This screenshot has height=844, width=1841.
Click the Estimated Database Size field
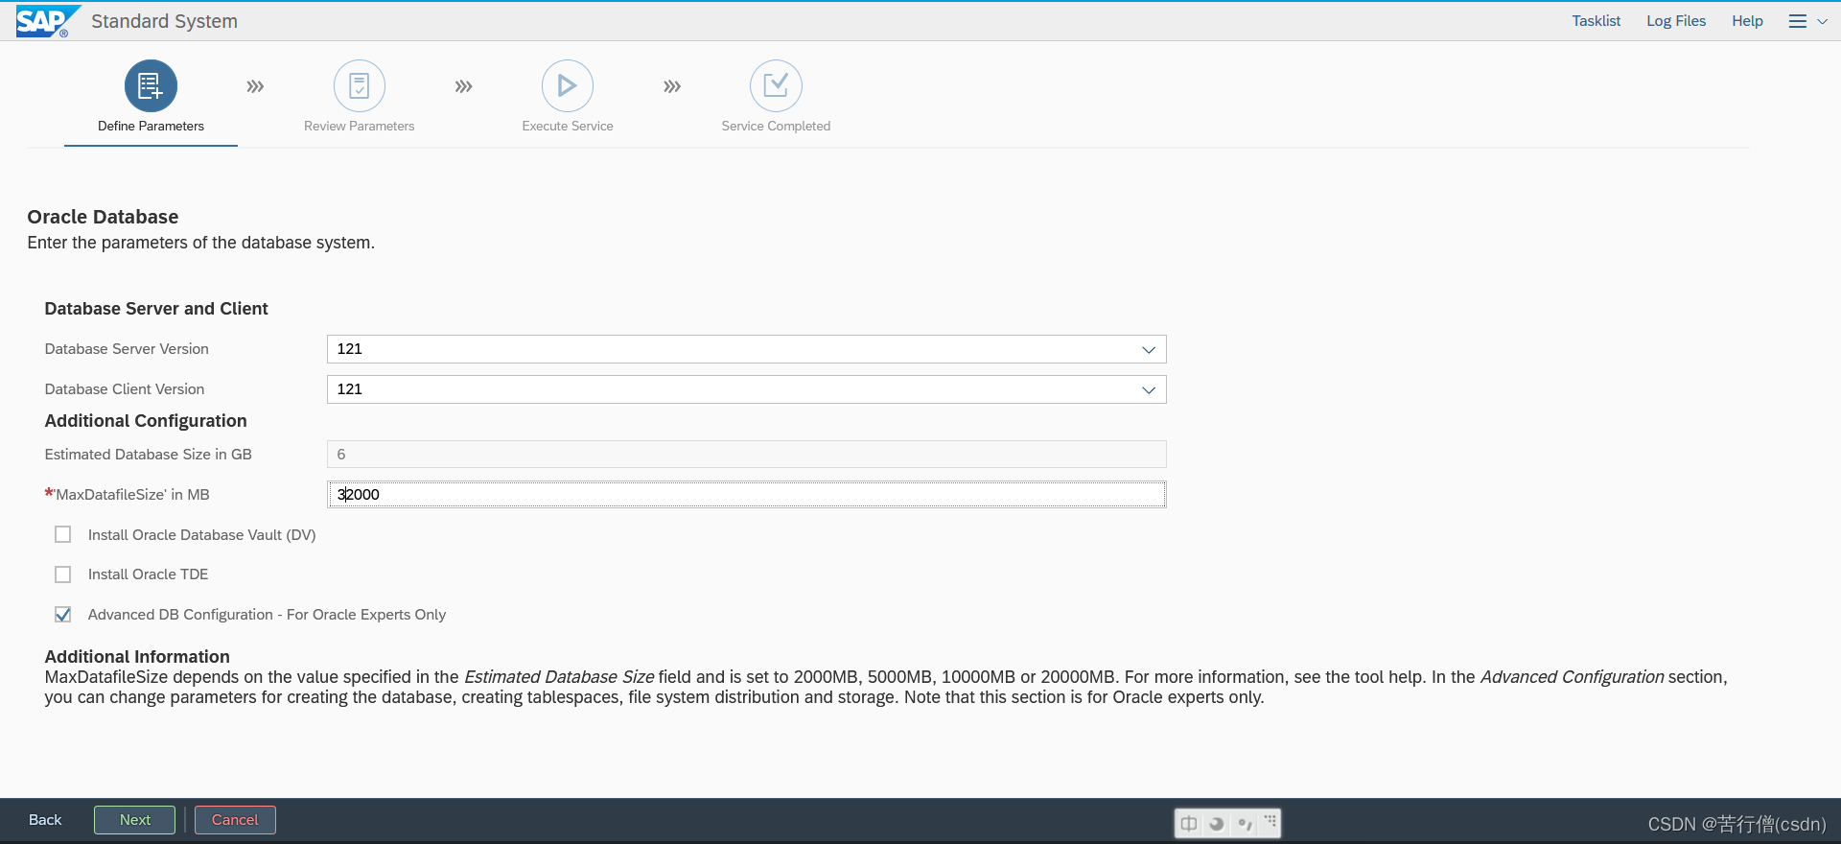746,455
